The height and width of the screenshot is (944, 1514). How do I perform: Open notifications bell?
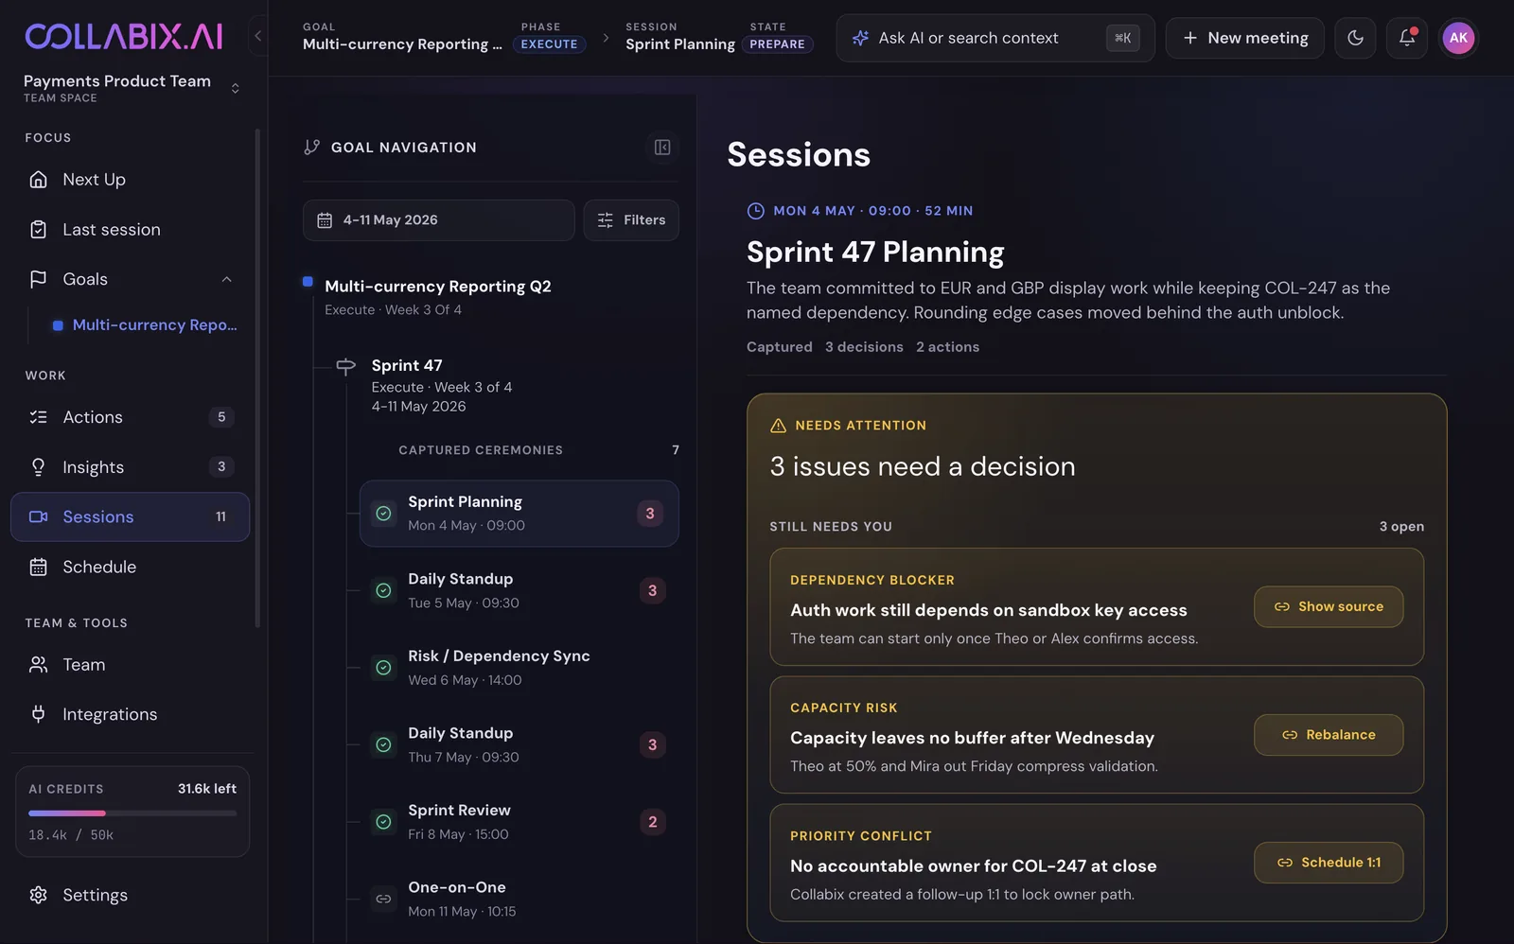1407,38
